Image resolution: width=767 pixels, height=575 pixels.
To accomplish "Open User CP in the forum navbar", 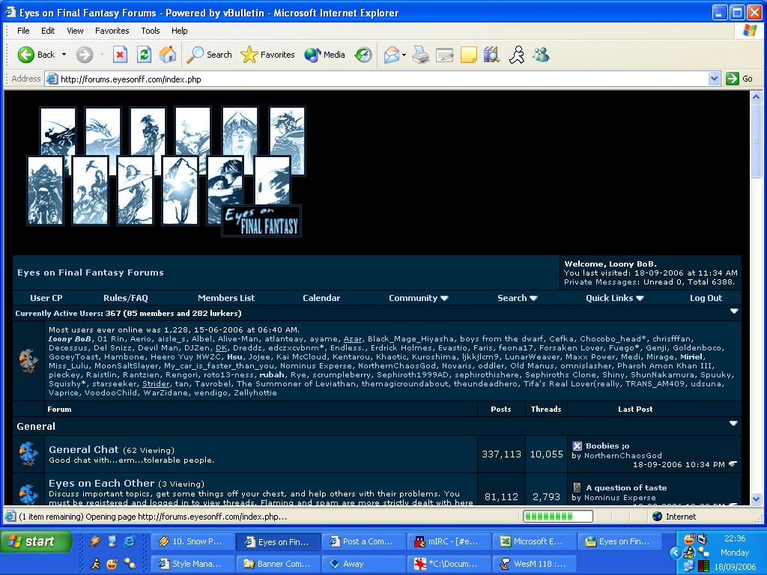I will [46, 298].
